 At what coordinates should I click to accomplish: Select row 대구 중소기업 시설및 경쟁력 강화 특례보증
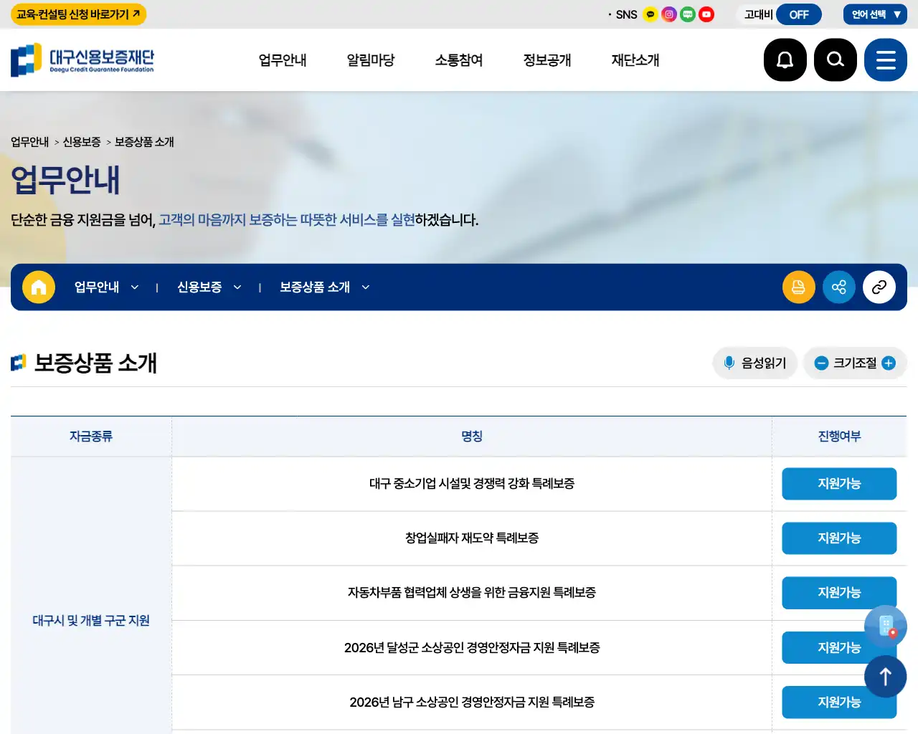(472, 484)
